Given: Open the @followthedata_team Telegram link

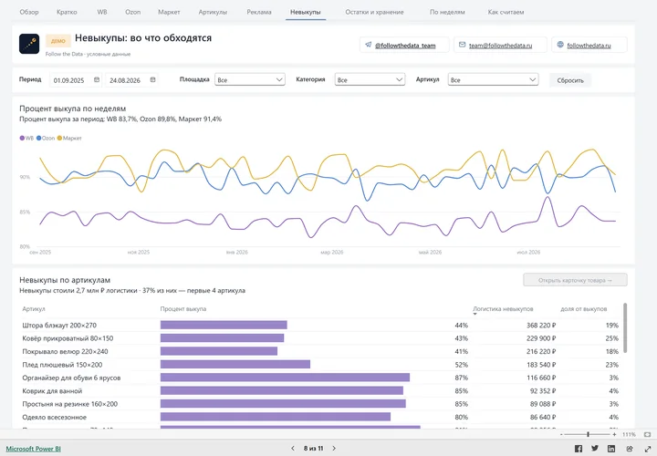Looking at the screenshot, I should click(405, 46).
